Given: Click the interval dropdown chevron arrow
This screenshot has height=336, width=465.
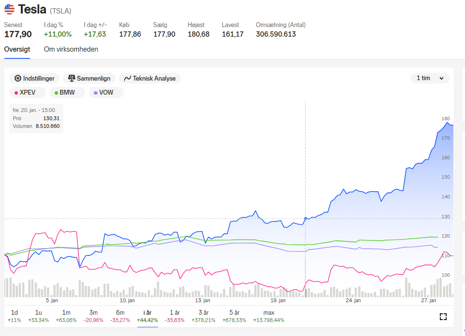Looking at the screenshot, I should tap(442, 79).
